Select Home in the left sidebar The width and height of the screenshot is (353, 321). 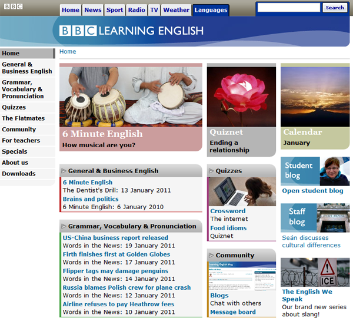tap(28, 54)
